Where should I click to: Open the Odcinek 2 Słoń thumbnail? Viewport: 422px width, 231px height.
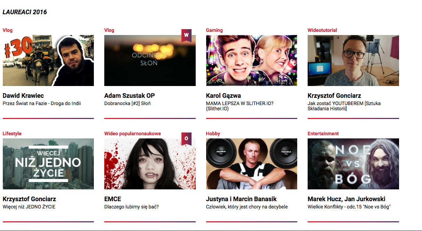click(x=150, y=60)
